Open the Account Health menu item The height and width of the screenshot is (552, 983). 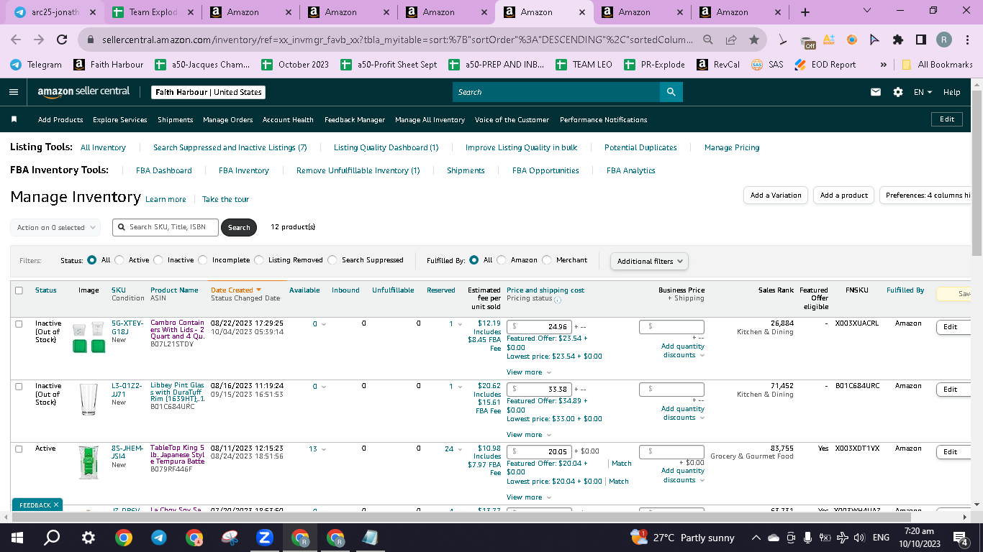pyautogui.click(x=288, y=120)
